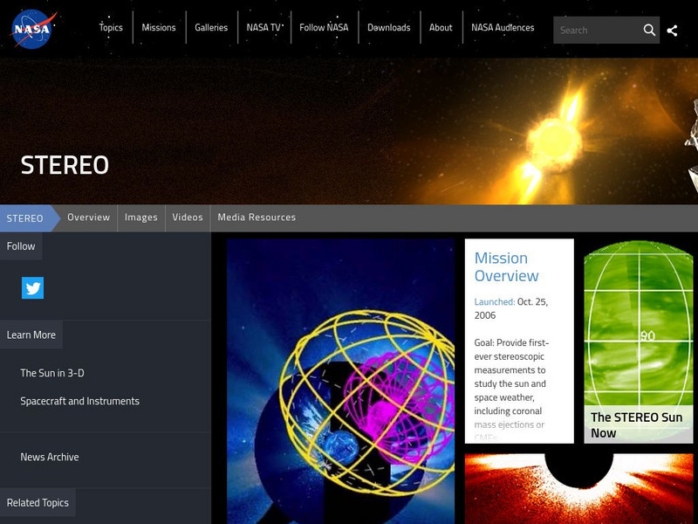Open Spacecraft and Instruments link
The width and height of the screenshot is (698, 524).
pos(79,401)
